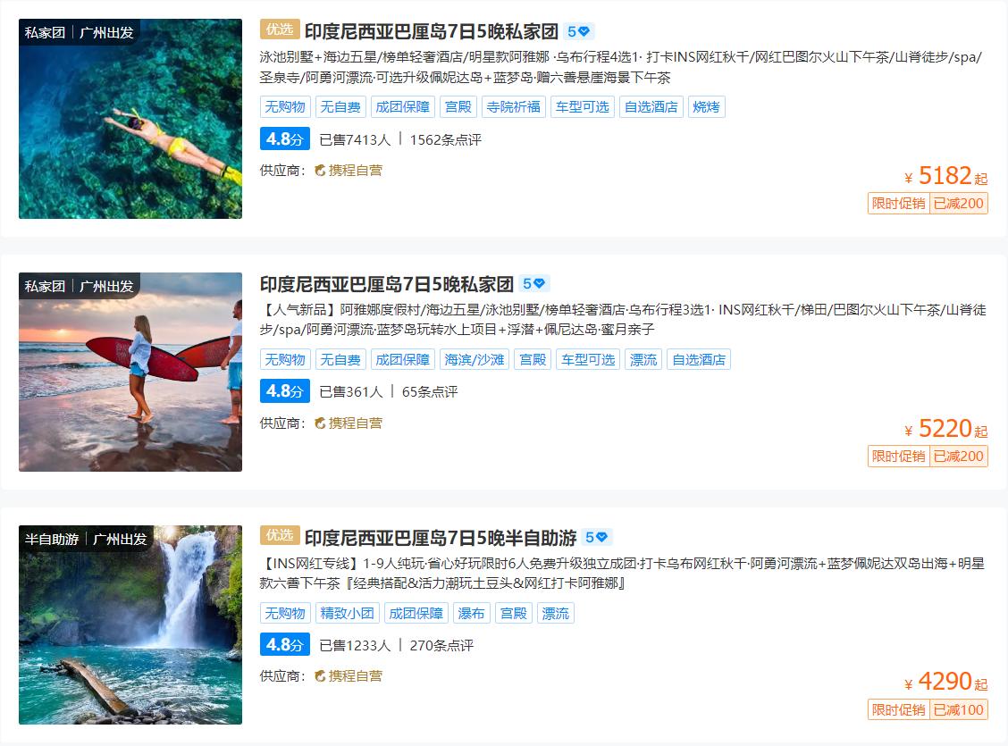This screenshot has height=746, width=1008.
Task: Open the 印度尼西亚巴厘岛7日5晚半自助游 title link
Action: pyautogui.click(x=441, y=537)
